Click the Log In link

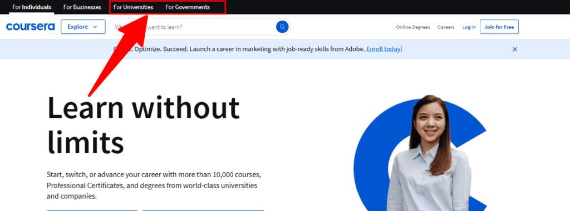469,27
